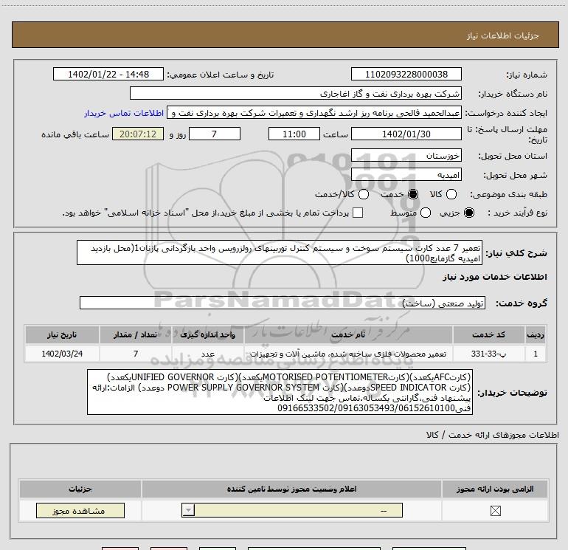Click the general need description text box

coord(280,252)
